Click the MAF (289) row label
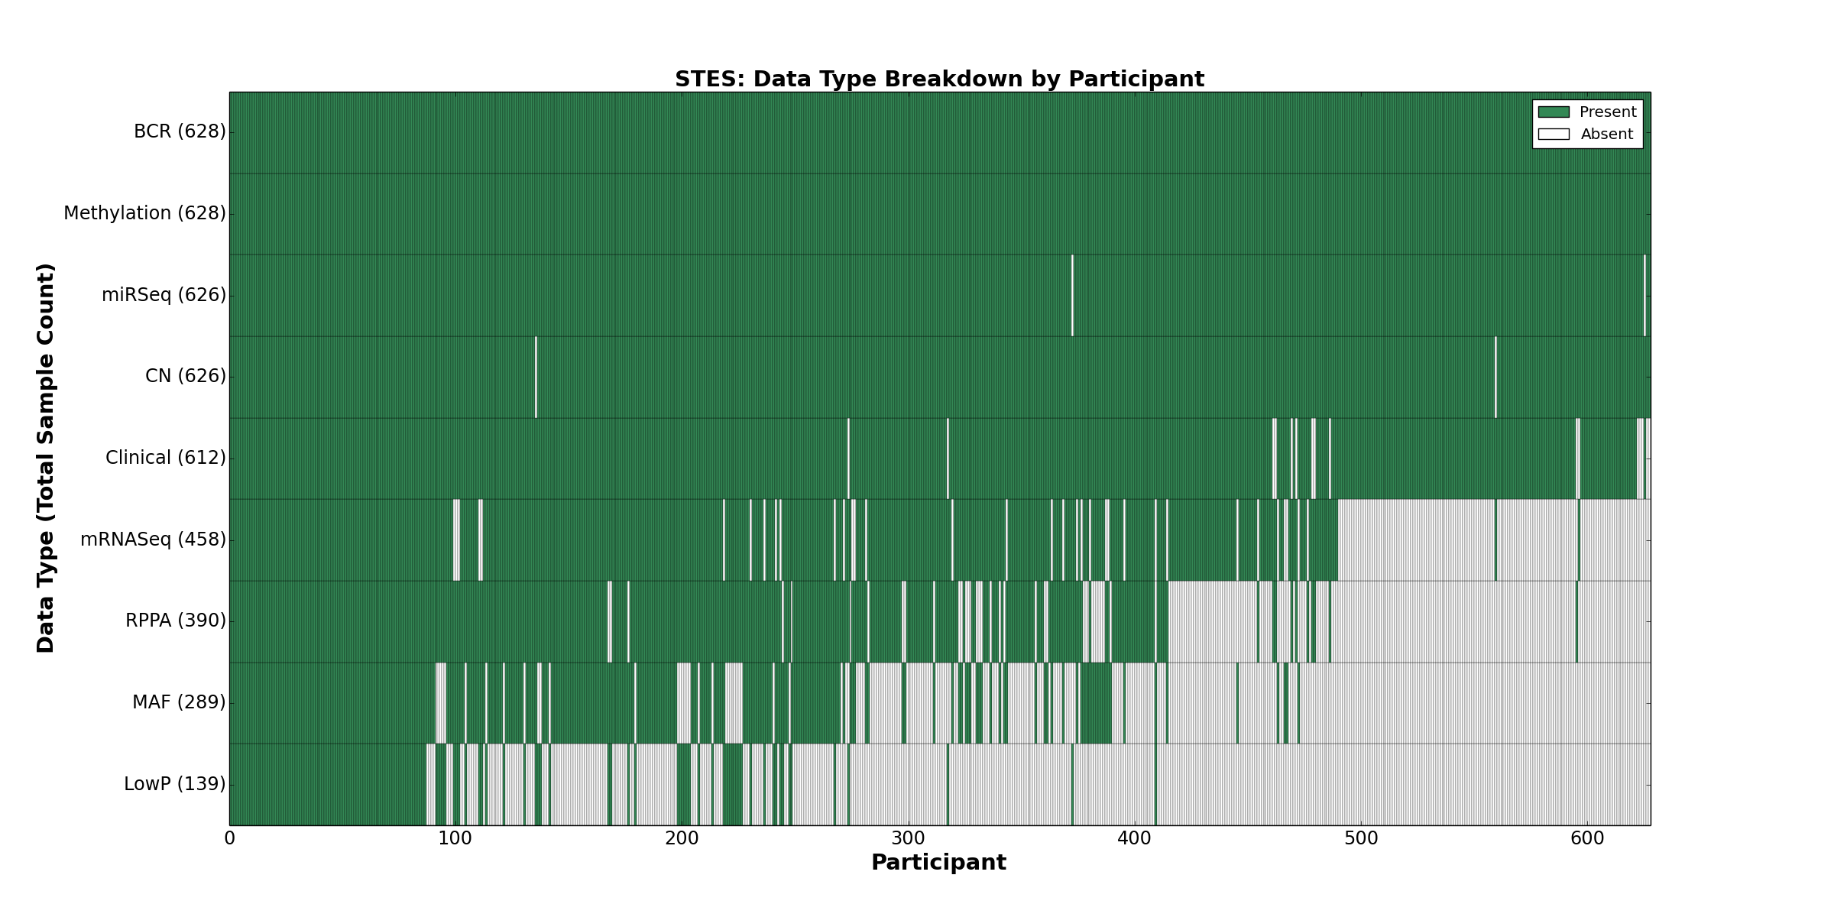This screenshot has height=917, width=1834. point(179,702)
